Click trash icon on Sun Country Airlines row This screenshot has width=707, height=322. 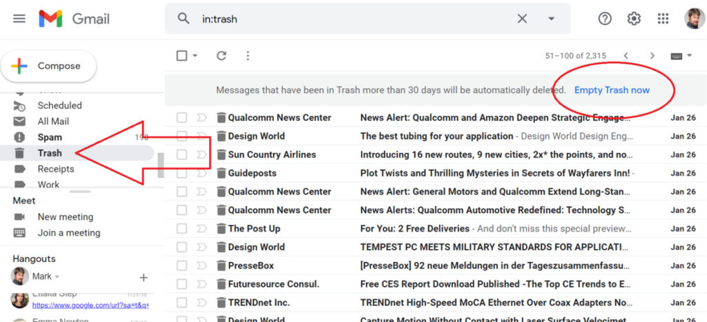click(221, 154)
